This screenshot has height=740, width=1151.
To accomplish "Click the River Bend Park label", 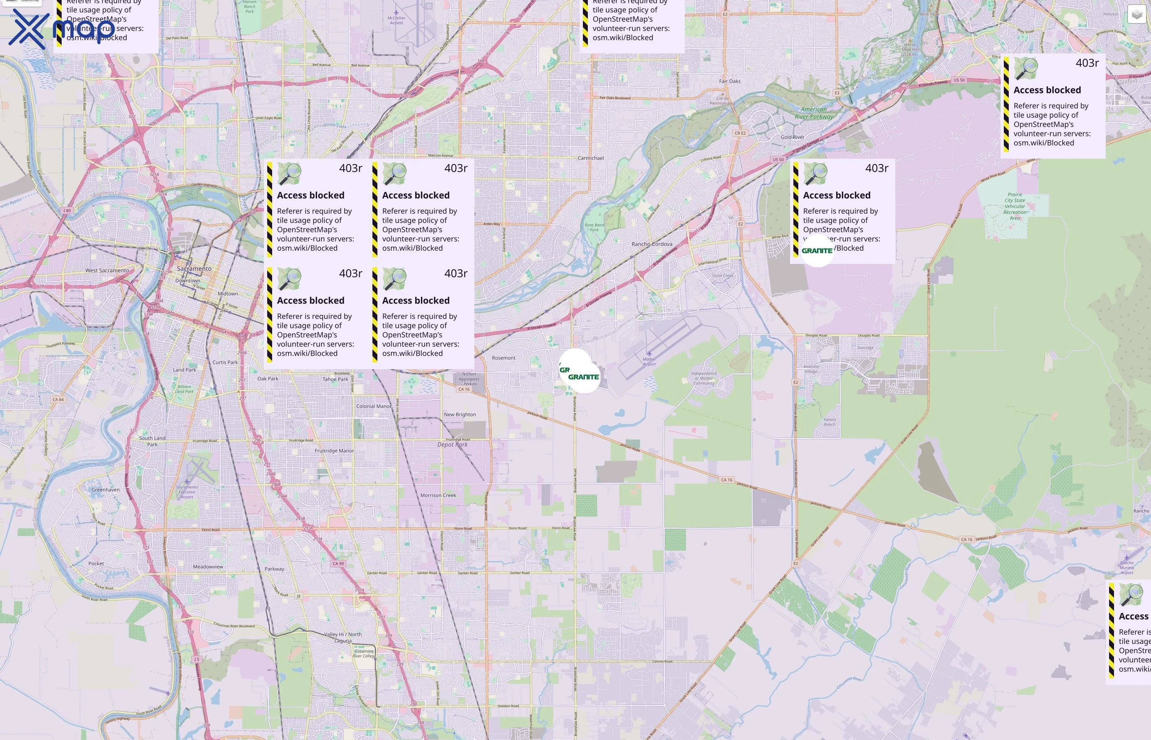I will point(594,227).
